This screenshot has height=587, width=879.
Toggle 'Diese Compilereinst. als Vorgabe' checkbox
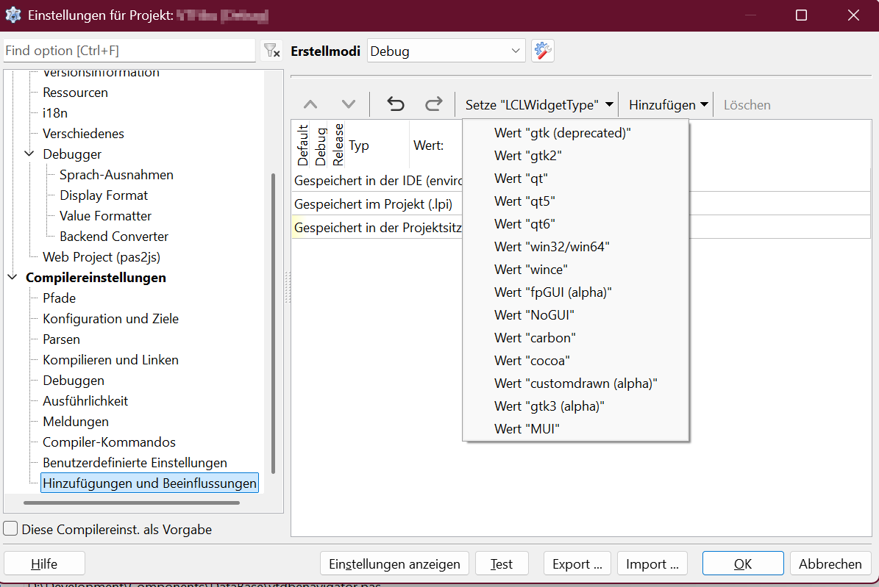point(10,529)
